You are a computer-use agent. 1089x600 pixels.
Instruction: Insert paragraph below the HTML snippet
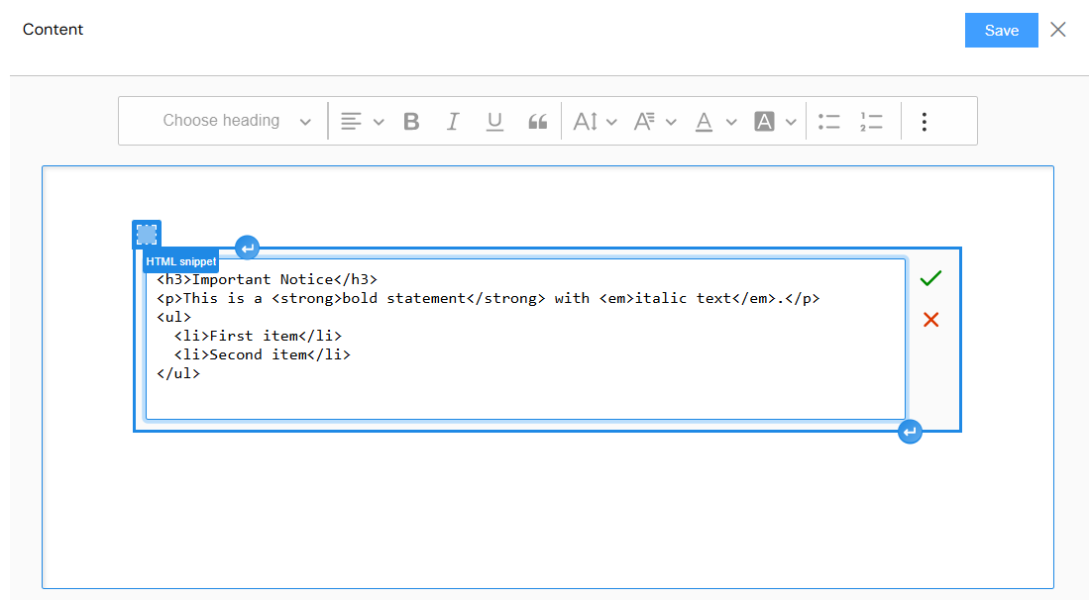(x=910, y=432)
